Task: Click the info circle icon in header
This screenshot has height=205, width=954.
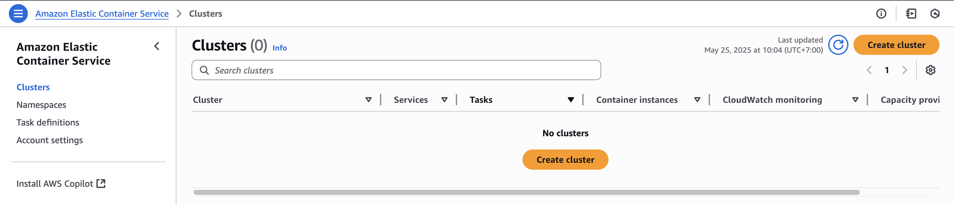Action: tap(881, 14)
